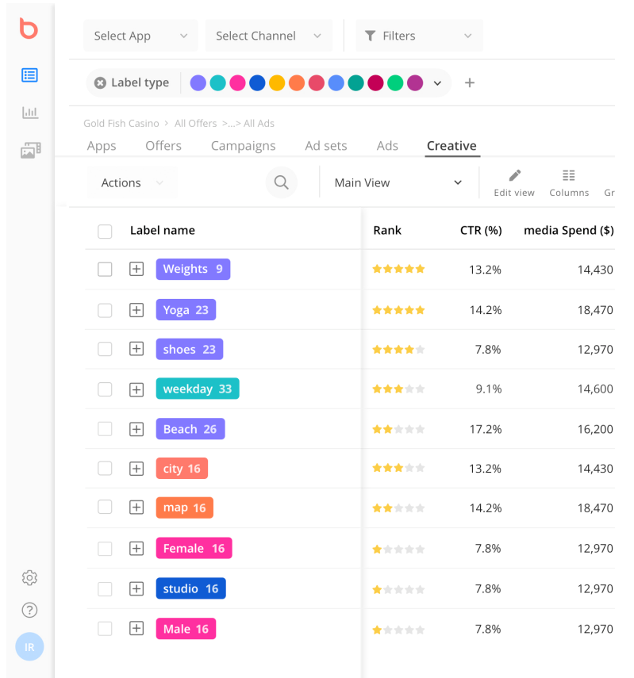
Task: Open the creative gallery sidebar icon
Action: click(x=30, y=150)
